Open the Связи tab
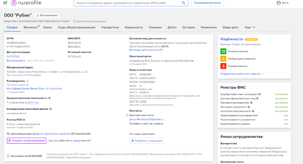The width and height of the screenshot is (303, 164). [47, 27]
